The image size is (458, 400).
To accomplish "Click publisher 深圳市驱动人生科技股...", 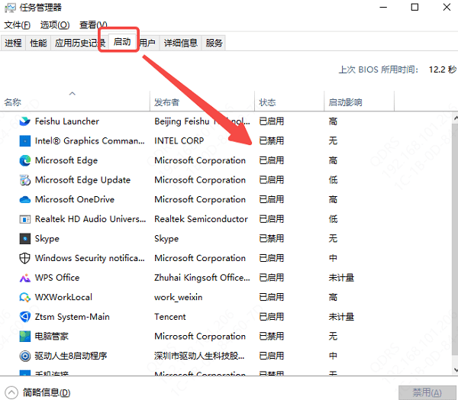I will [x=199, y=356].
